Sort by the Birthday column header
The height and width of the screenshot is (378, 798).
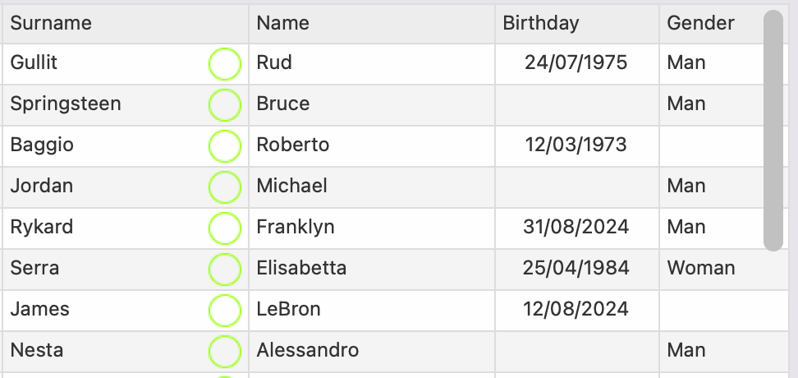click(x=541, y=23)
